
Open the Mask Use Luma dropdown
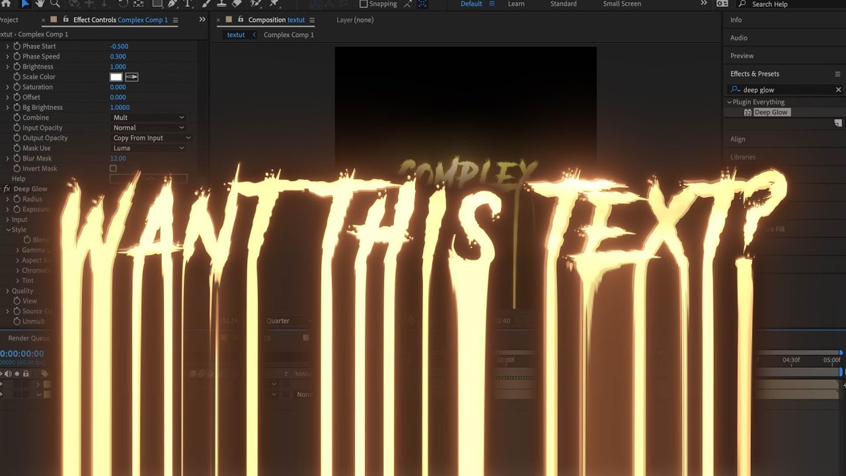pos(149,148)
